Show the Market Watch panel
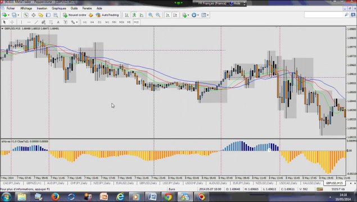This screenshot has width=357, height=202. pos(26,15)
